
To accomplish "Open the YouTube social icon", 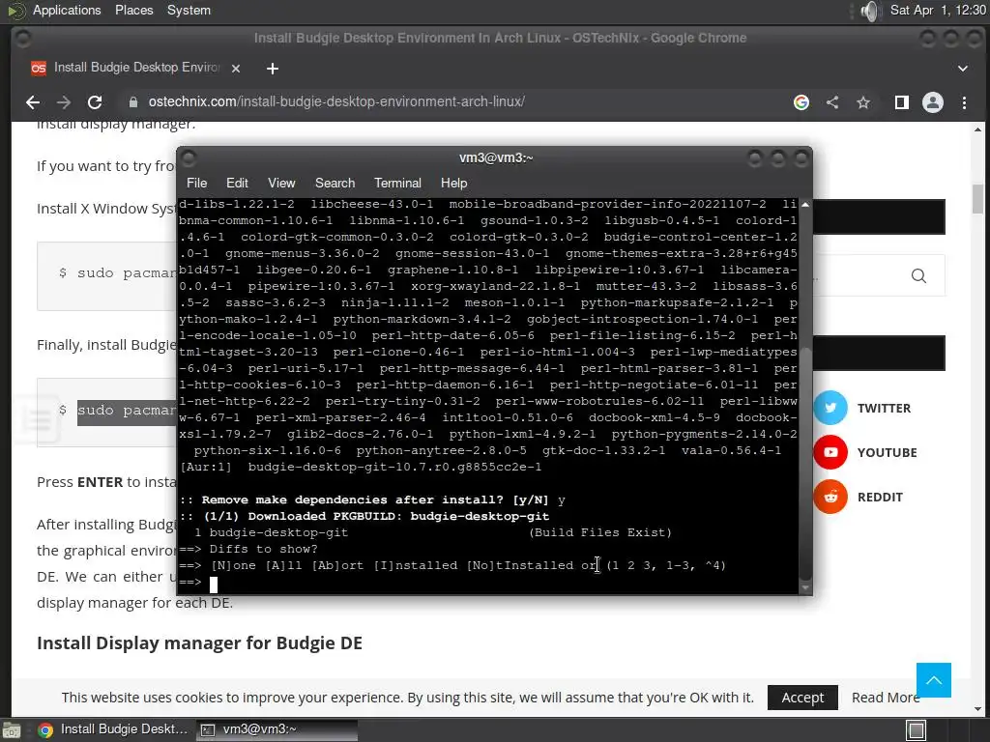I will [830, 452].
